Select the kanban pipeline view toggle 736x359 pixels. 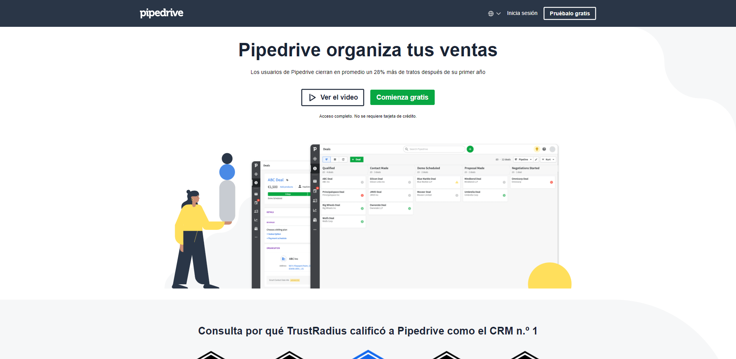[327, 159]
